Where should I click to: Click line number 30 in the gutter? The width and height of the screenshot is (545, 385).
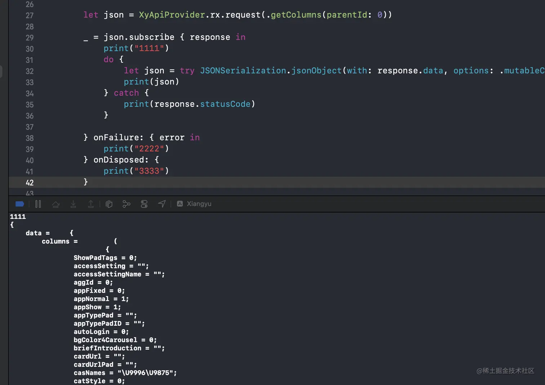tap(30, 49)
